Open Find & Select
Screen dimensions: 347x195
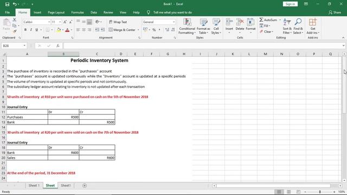pos(298,27)
